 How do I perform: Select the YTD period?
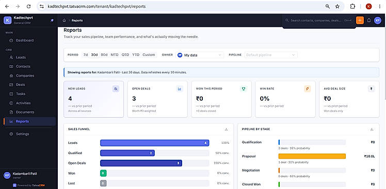(x=136, y=55)
